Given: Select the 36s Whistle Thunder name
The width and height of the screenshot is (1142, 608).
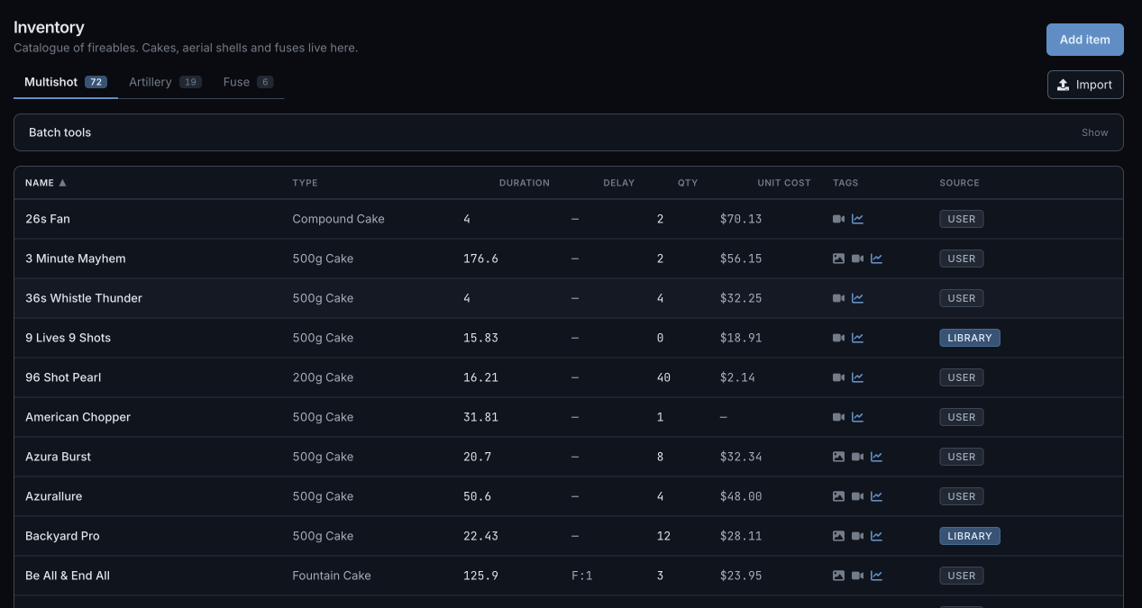Looking at the screenshot, I should (x=84, y=298).
